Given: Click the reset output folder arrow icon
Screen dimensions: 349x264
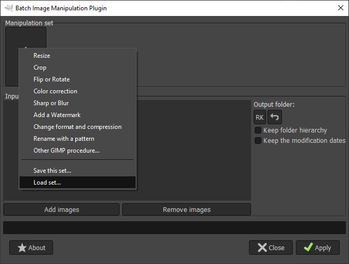Looking at the screenshot, I should pos(275,118).
